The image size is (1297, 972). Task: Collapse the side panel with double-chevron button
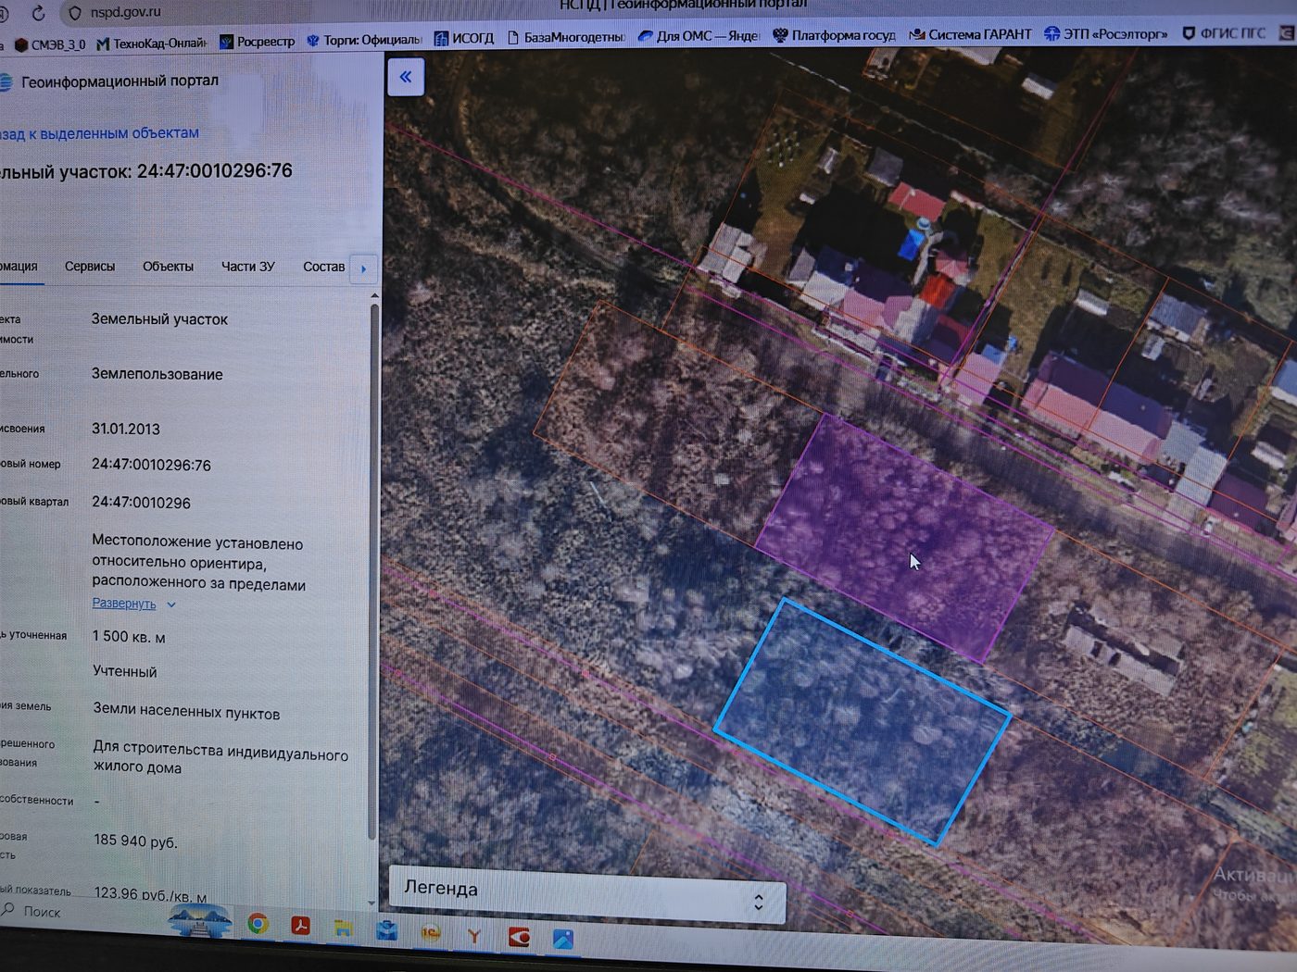click(405, 77)
